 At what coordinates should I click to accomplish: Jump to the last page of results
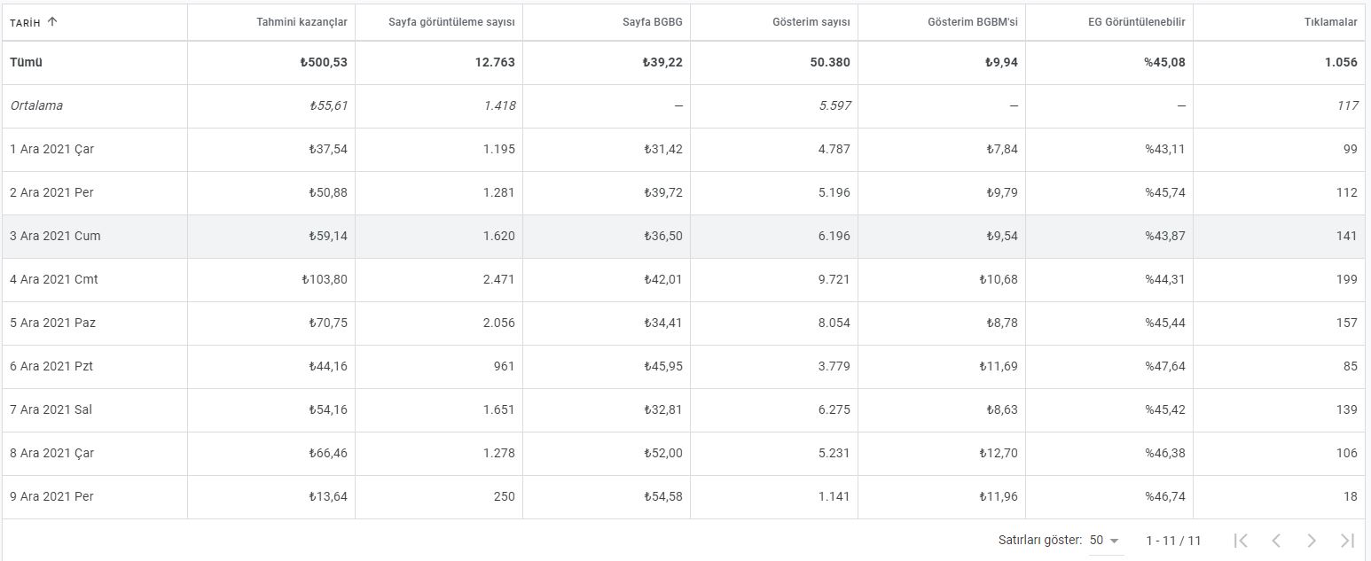(x=1347, y=540)
